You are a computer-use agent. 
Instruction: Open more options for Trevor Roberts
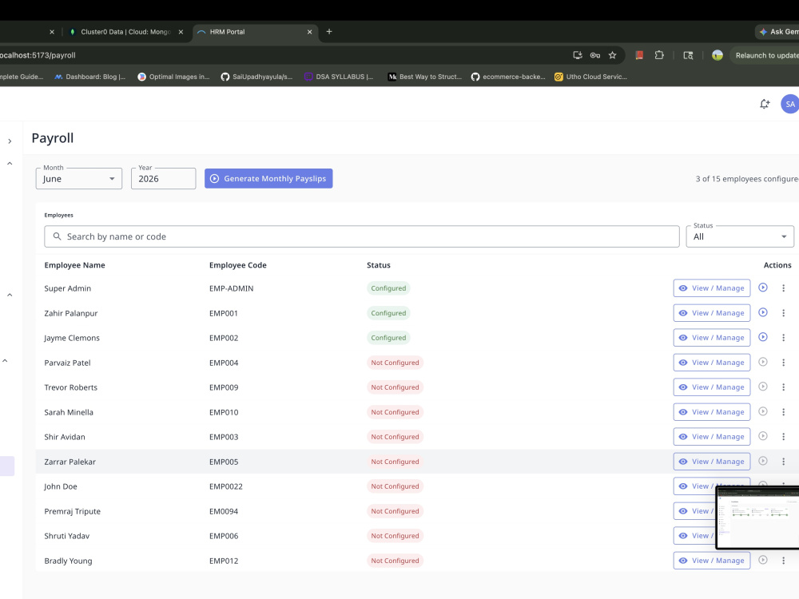[783, 387]
